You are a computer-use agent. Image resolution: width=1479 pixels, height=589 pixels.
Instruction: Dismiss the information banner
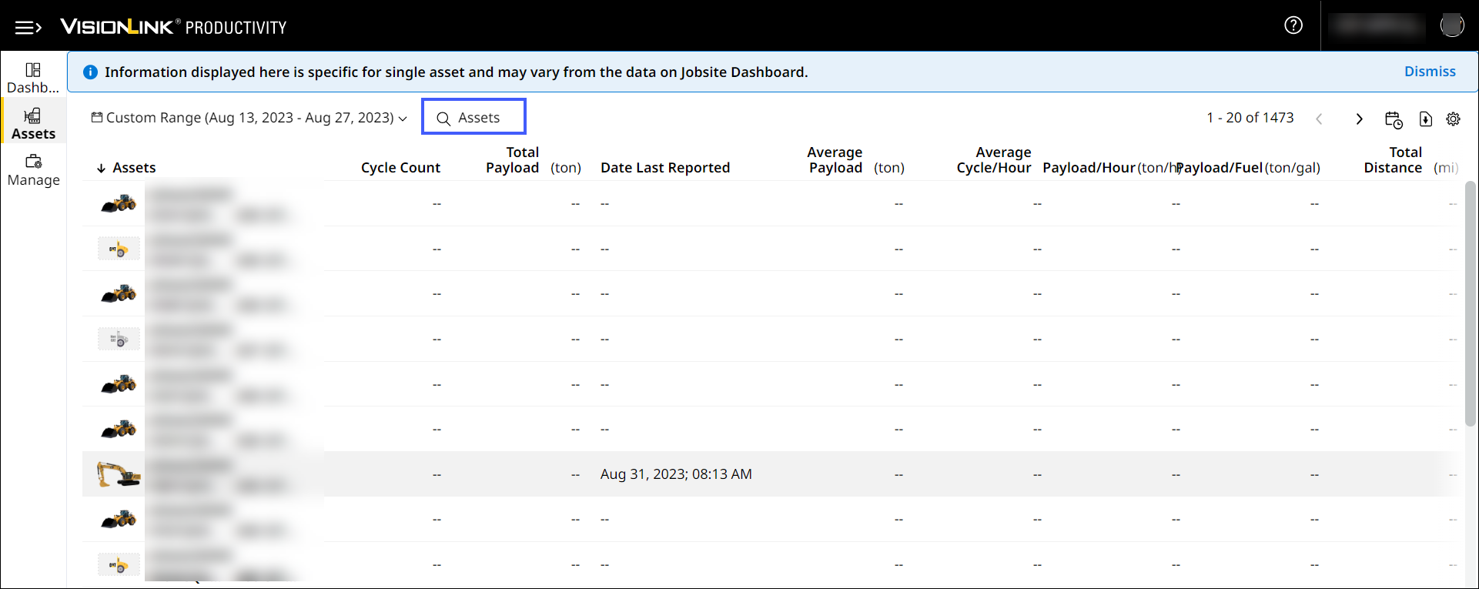point(1429,72)
